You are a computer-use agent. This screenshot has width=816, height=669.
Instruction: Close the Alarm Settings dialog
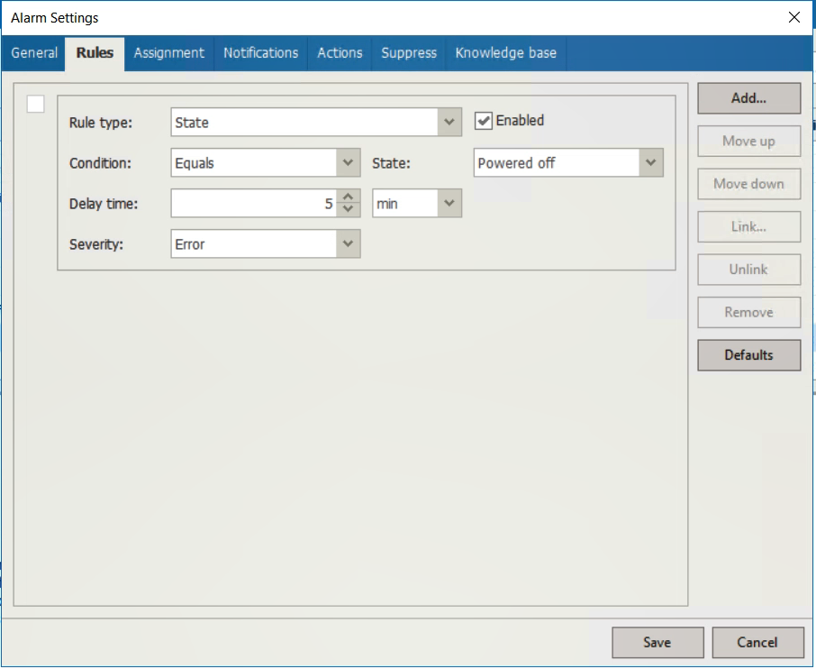793,17
